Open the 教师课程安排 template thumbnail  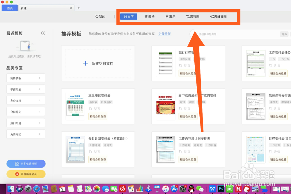[256, 106]
